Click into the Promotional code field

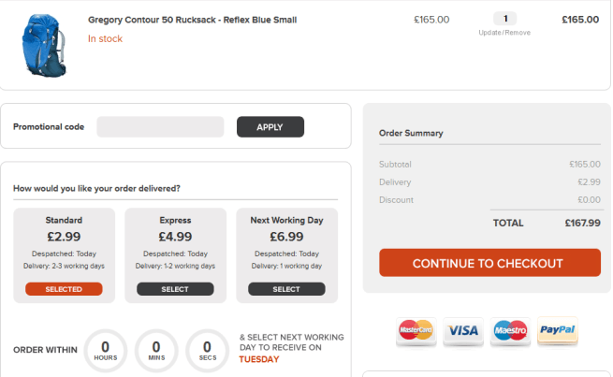click(160, 126)
